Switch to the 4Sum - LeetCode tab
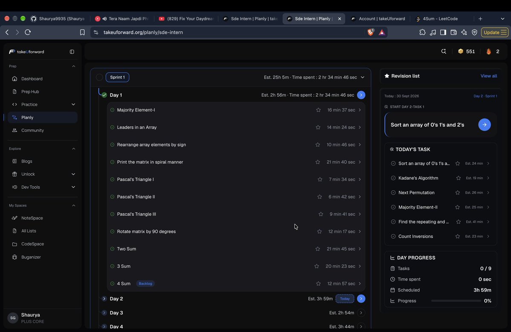Image resolution: width=511 pixels, height=332 pixels. point(439,19)
